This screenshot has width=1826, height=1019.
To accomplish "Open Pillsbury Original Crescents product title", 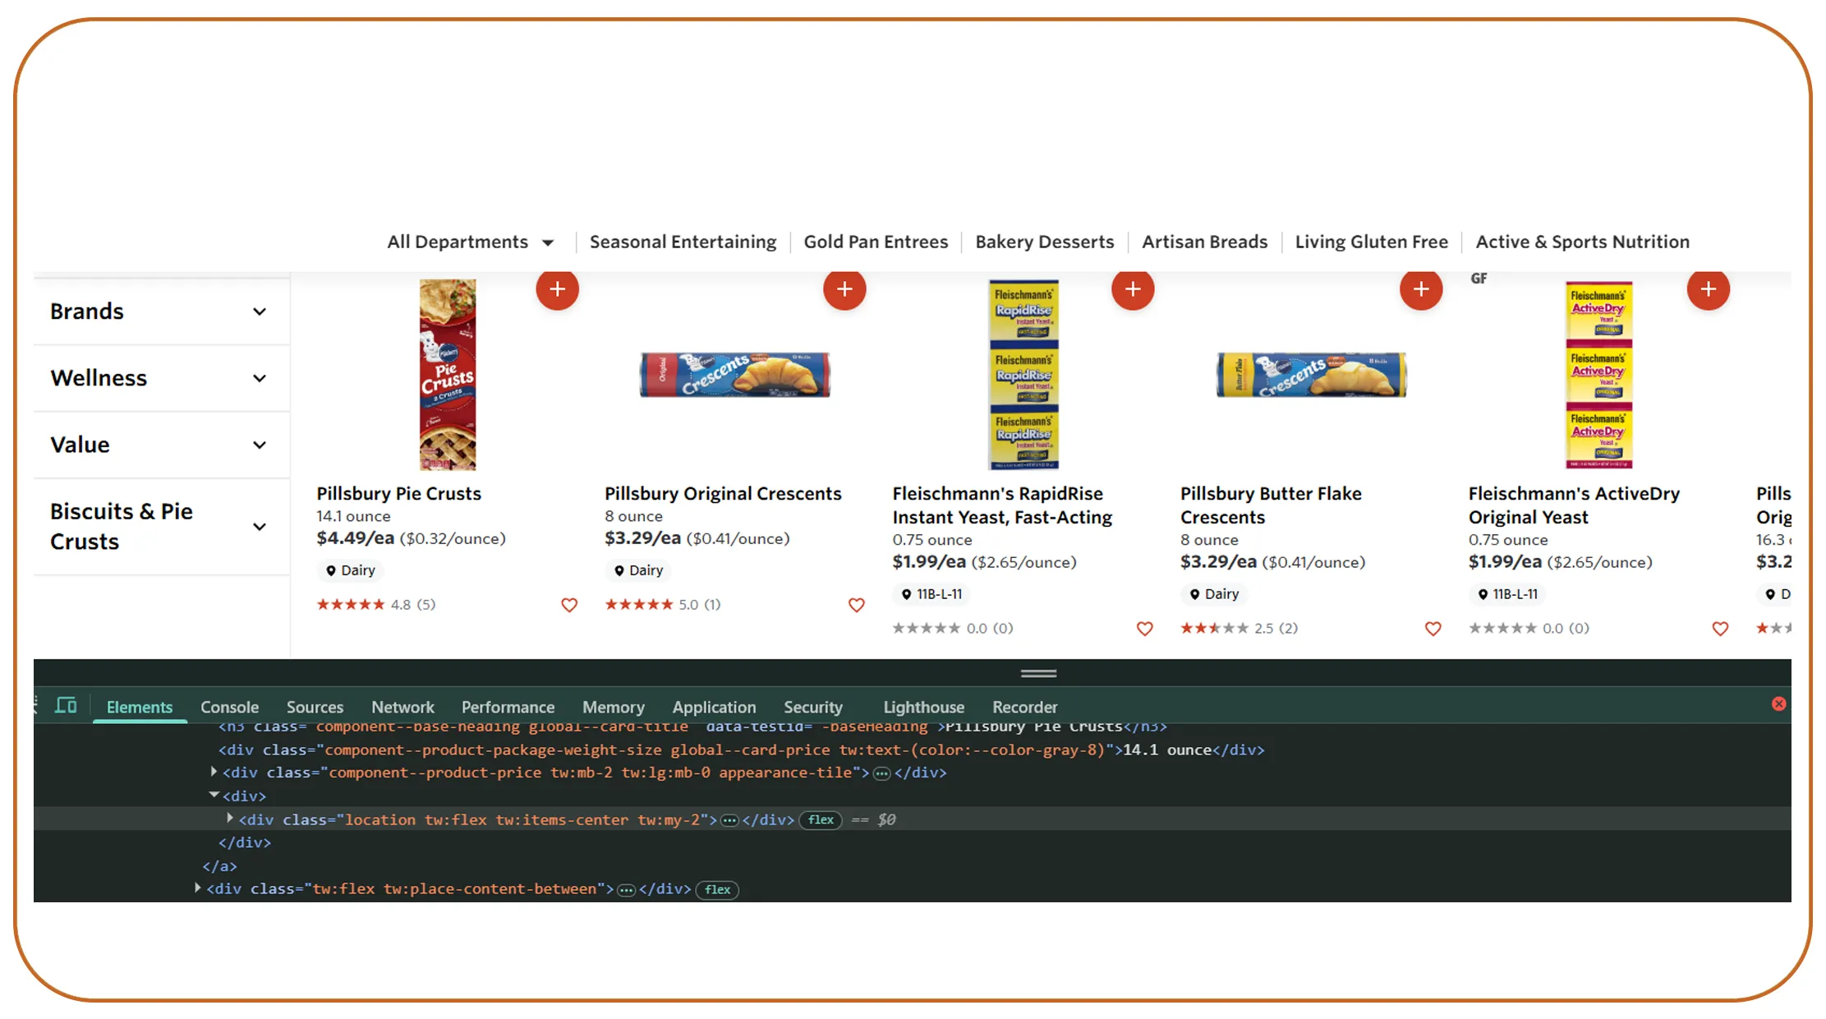I will [x=723, y=494].
